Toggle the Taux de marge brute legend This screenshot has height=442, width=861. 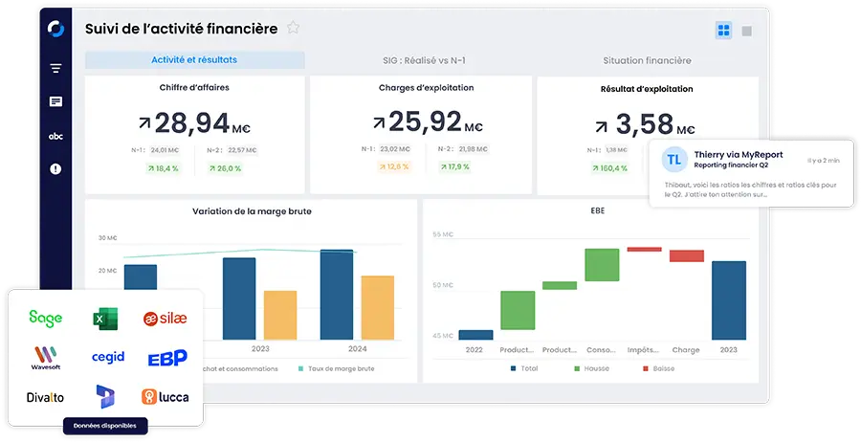point(336,369)
